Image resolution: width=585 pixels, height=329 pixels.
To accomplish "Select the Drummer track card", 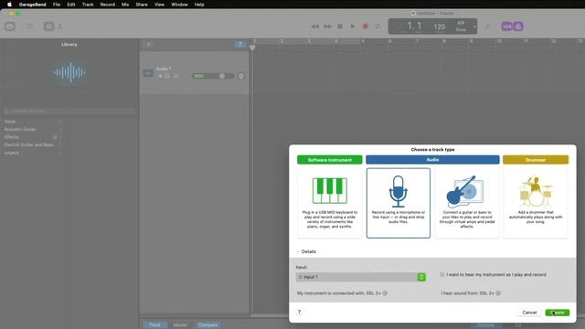I will pyautogui.click(x=536, y=203).
